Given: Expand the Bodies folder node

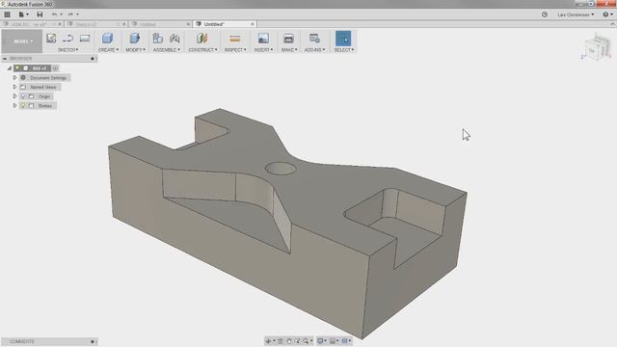Looking at the screenshot, I should pos(15,105).
